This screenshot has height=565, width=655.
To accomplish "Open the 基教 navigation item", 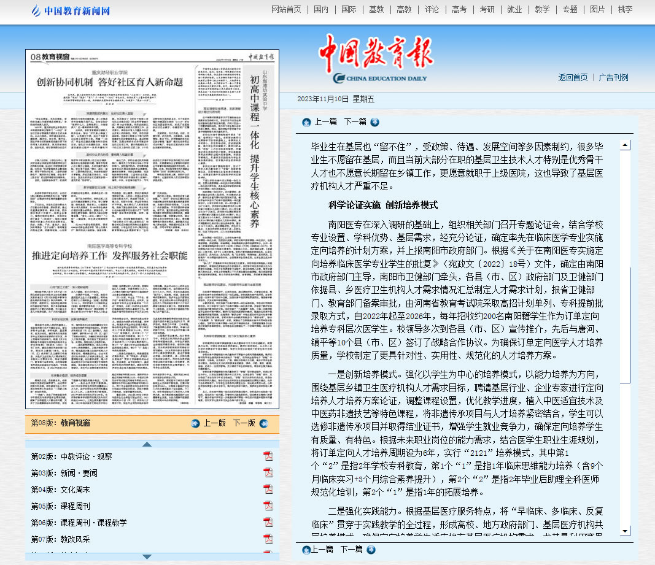I will pos(376,10).
